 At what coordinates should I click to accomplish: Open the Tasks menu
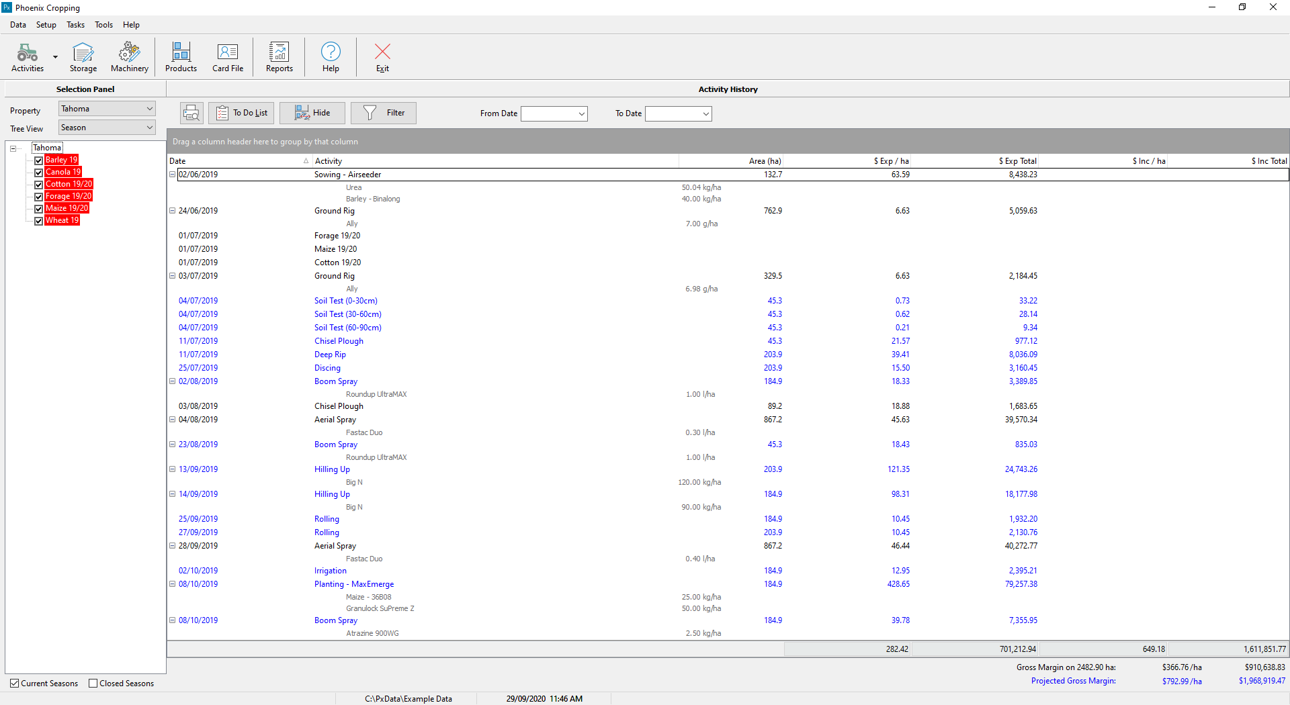tap(75, 25)
